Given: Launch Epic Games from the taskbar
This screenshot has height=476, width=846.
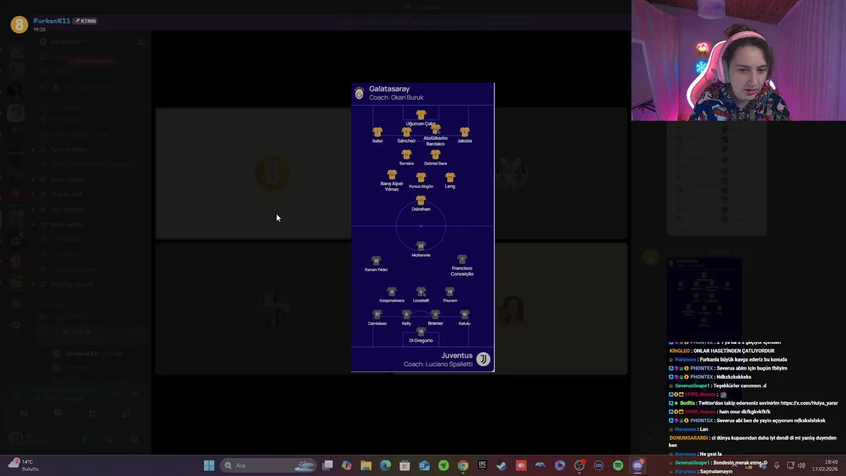Looking at the screenshot, I should pyautogui.click(x=482, y=465).
